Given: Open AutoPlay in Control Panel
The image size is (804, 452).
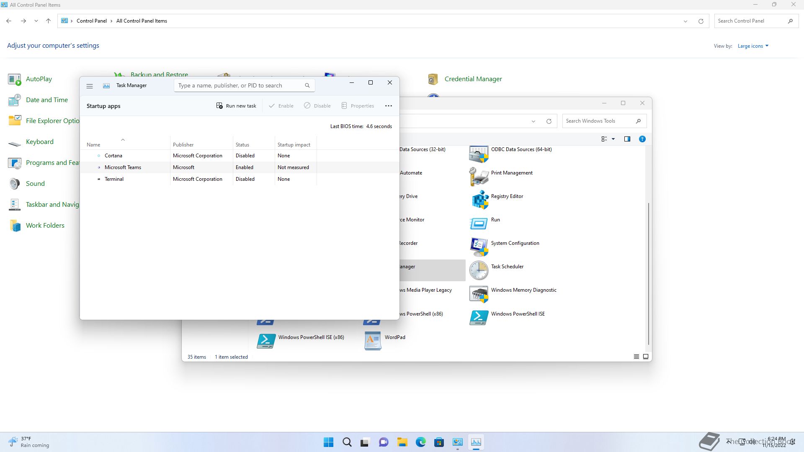Looking at the screenshot, I should coord(39,79).
